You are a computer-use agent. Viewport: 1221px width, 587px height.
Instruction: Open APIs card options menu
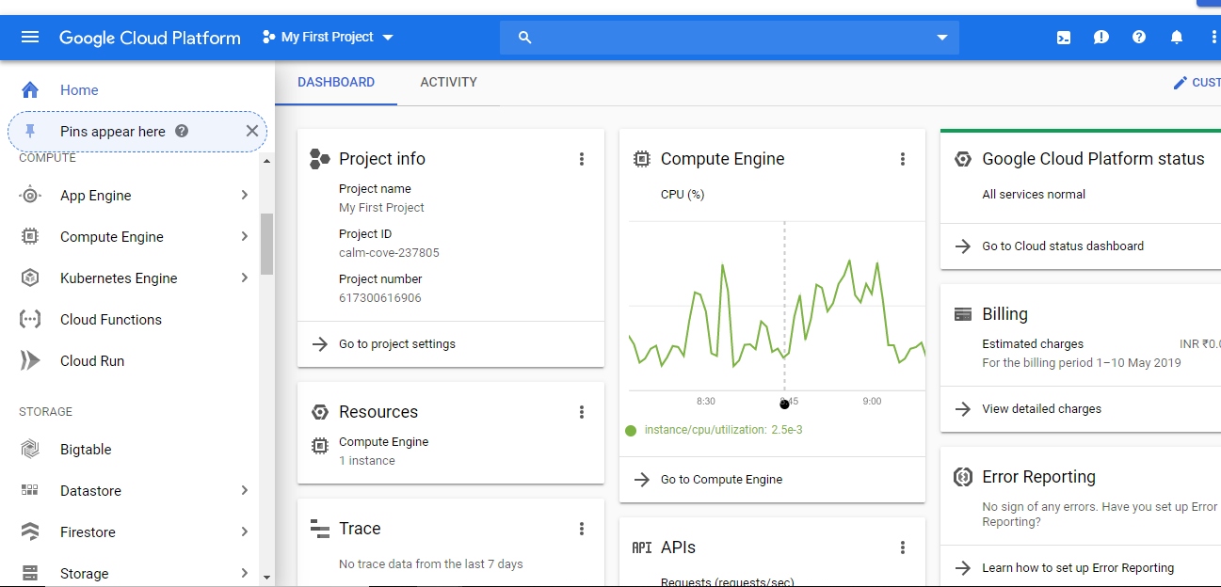click(903, 547)
